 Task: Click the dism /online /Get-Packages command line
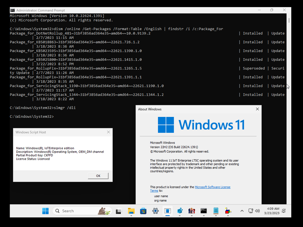point(138,29)
